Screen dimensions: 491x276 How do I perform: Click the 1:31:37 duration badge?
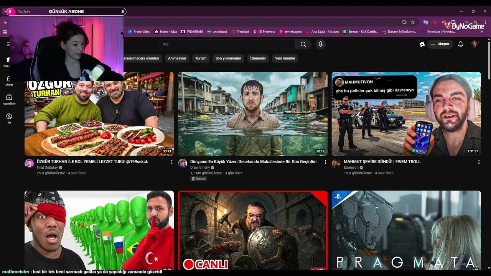tap(473, 151)
